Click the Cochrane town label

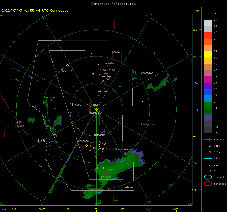coord(82,141)
